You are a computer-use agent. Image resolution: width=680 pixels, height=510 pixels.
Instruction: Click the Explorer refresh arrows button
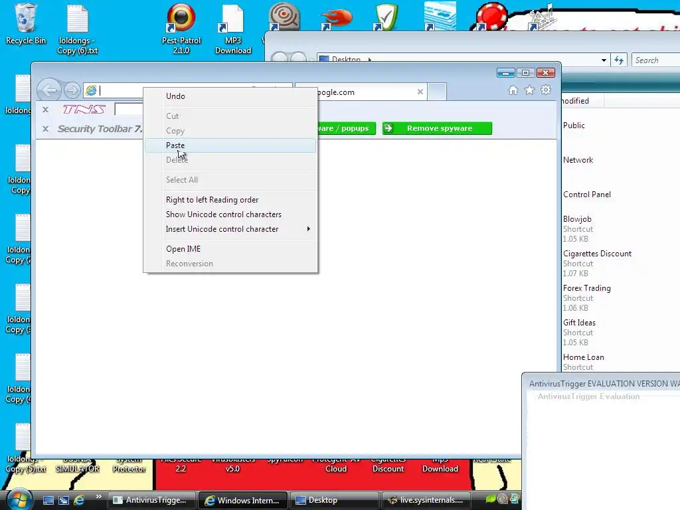click(x=619, y=60)
